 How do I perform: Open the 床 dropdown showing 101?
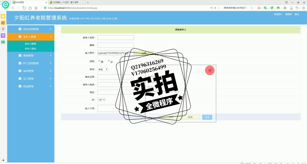pos(101,100)
